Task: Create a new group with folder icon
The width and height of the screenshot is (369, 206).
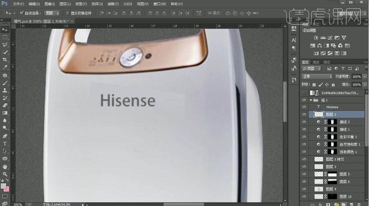Action: [x=344, y=205]
